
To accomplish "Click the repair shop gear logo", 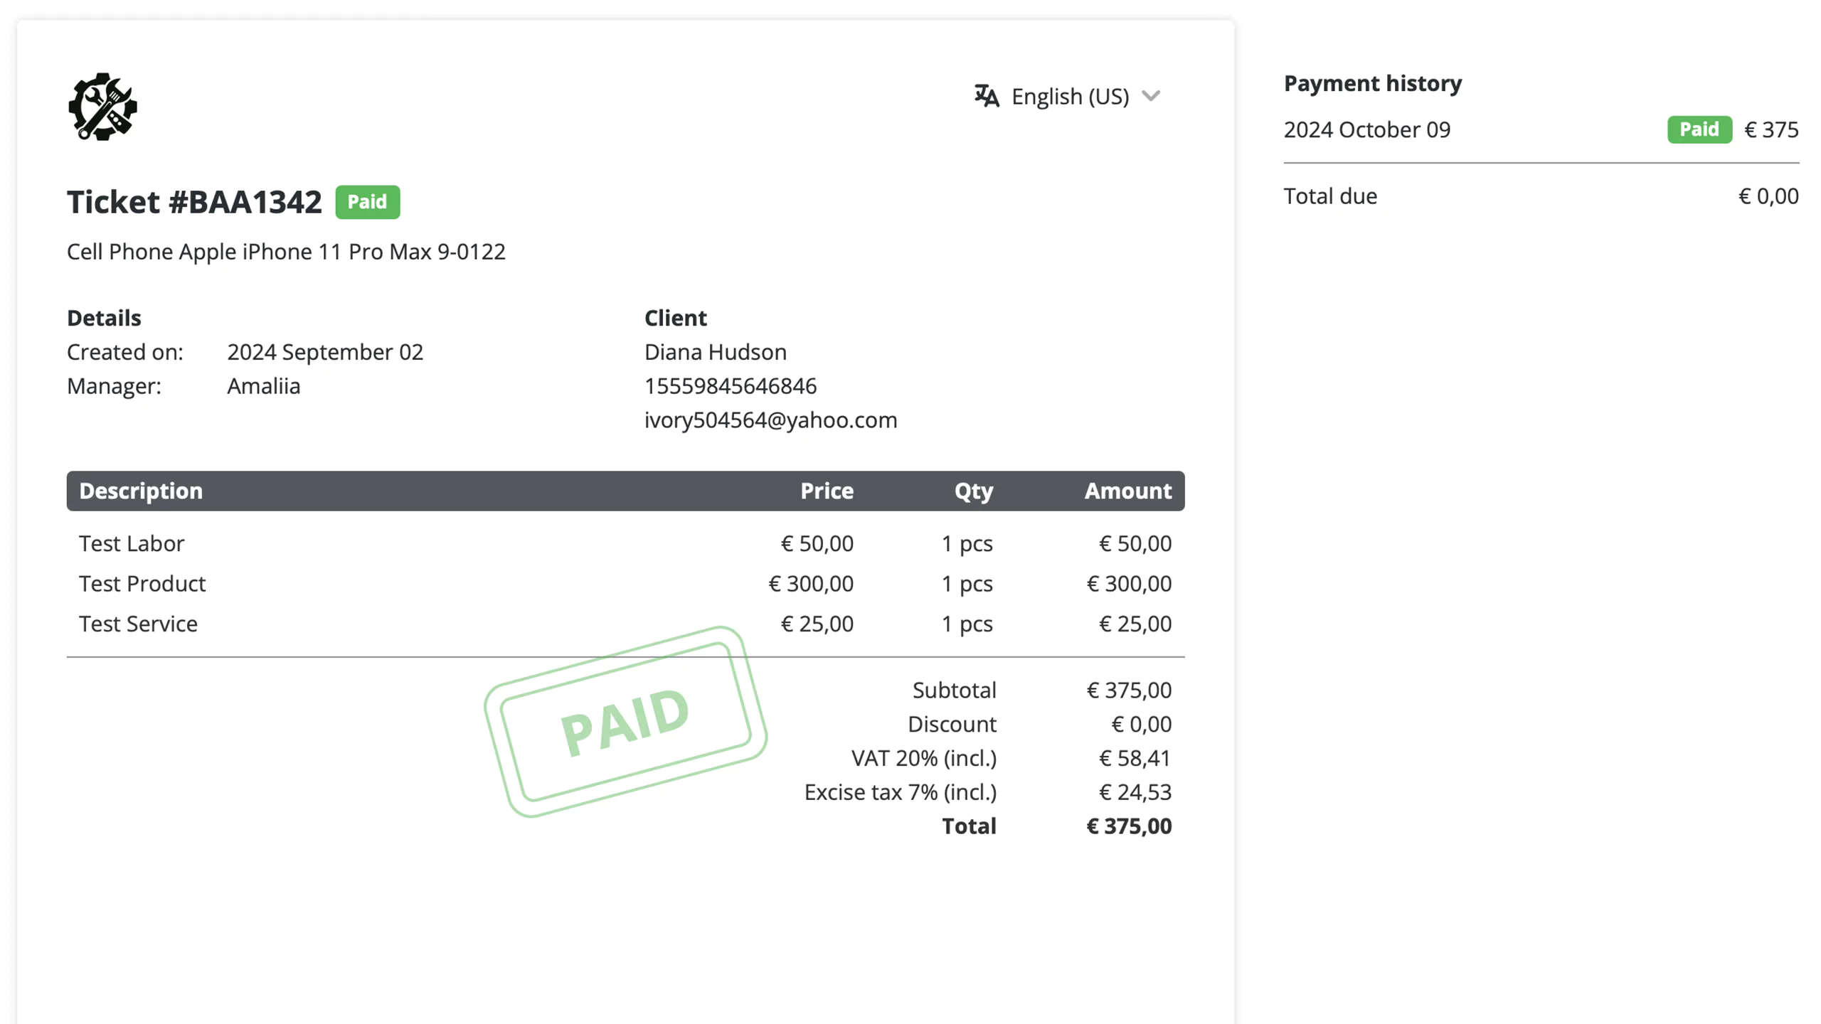I will pos(102,107).
